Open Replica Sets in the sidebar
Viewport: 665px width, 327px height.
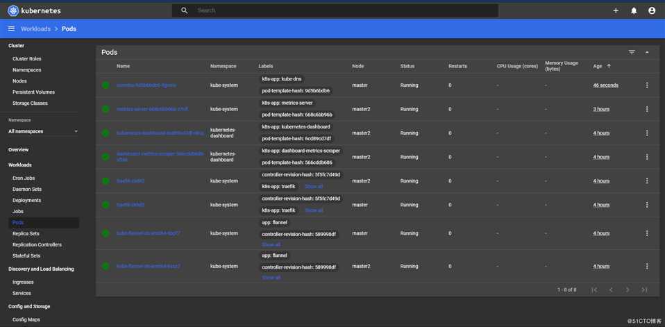(x=26, y=234)
